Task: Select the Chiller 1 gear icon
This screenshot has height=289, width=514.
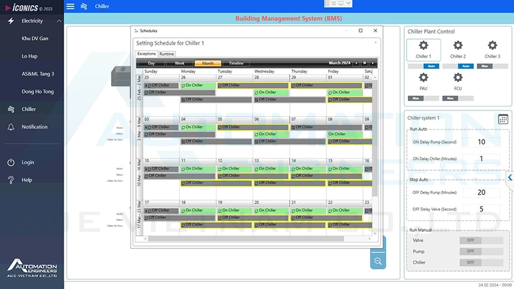Action: [x=423, y=46]
